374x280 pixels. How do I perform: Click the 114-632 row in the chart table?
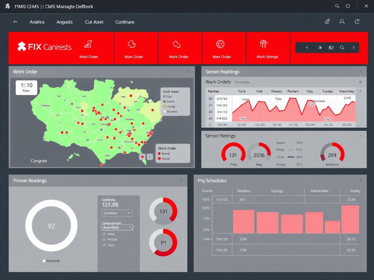point(222,118)
